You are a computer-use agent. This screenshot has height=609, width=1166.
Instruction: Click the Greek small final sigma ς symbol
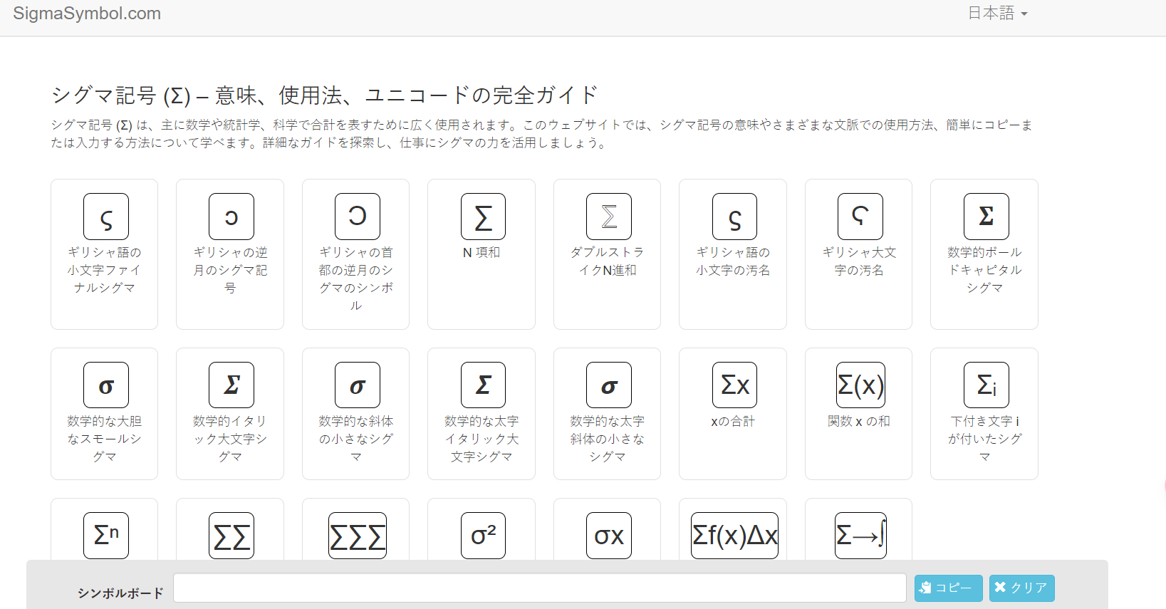(106, 217)
